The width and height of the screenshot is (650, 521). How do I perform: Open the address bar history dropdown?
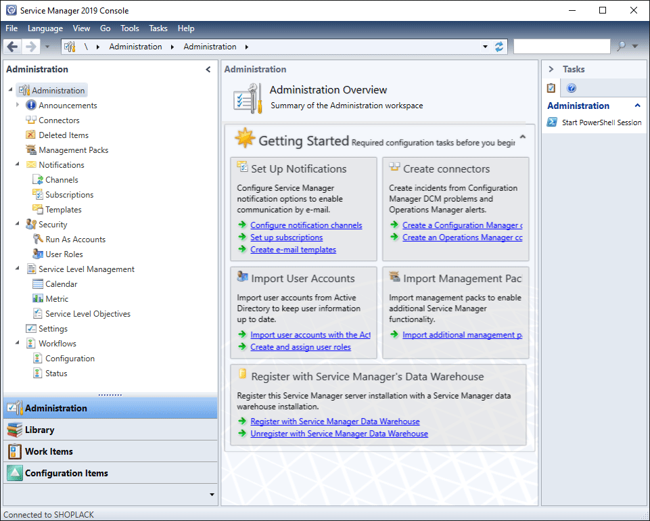[485, 47]
